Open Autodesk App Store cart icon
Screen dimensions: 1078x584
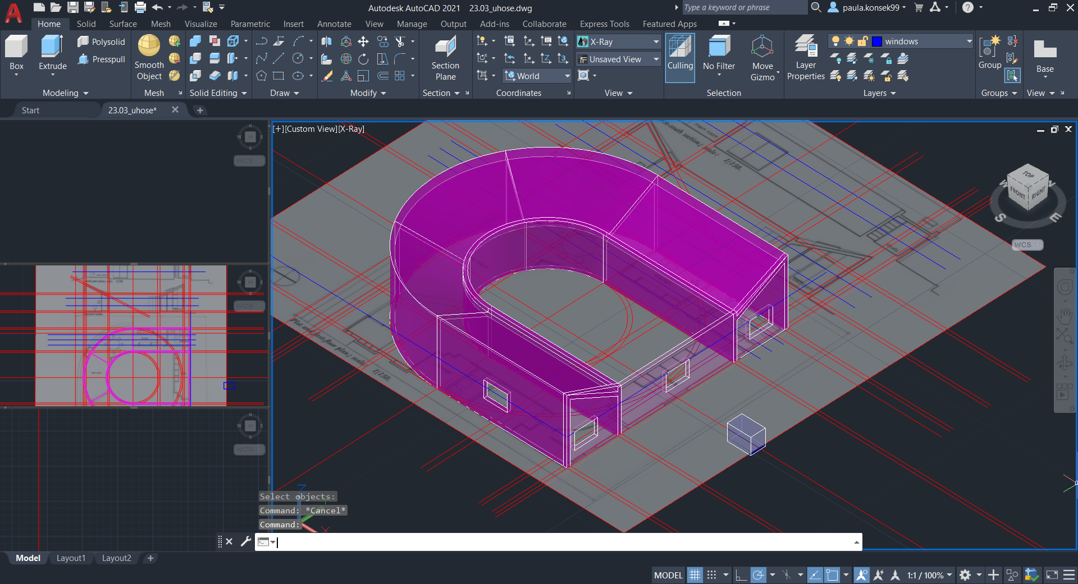click(919, 7)
